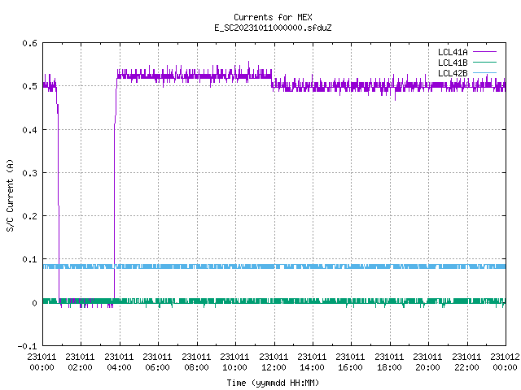Click the 231011 22:00 x-axis tick label

pyautogui.click(x=466, y=362)
